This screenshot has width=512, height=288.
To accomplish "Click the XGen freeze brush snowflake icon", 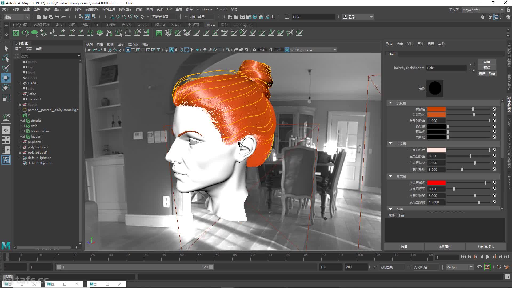I will (x=290, y=33).
